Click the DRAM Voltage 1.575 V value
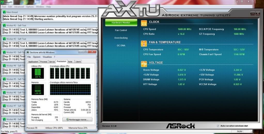264x134 pixels. (182, 80)
